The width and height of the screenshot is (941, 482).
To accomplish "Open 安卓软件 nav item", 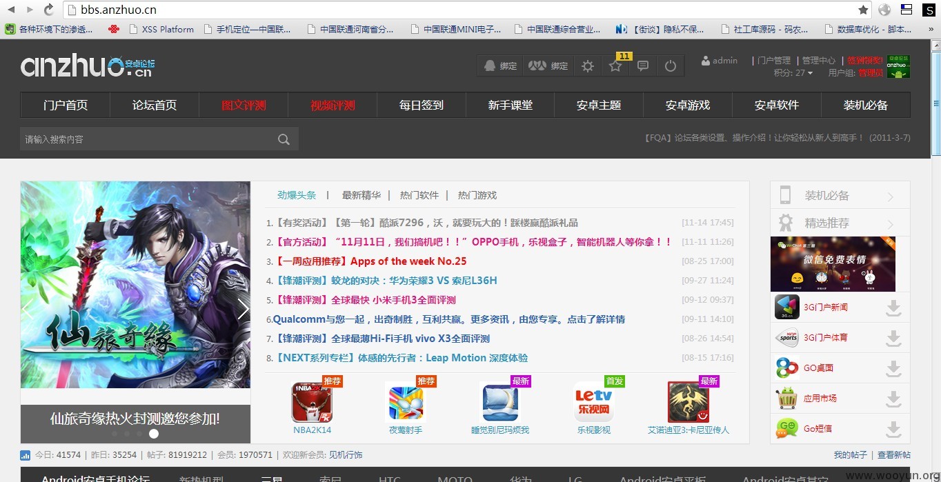I will tap(777, 106).
